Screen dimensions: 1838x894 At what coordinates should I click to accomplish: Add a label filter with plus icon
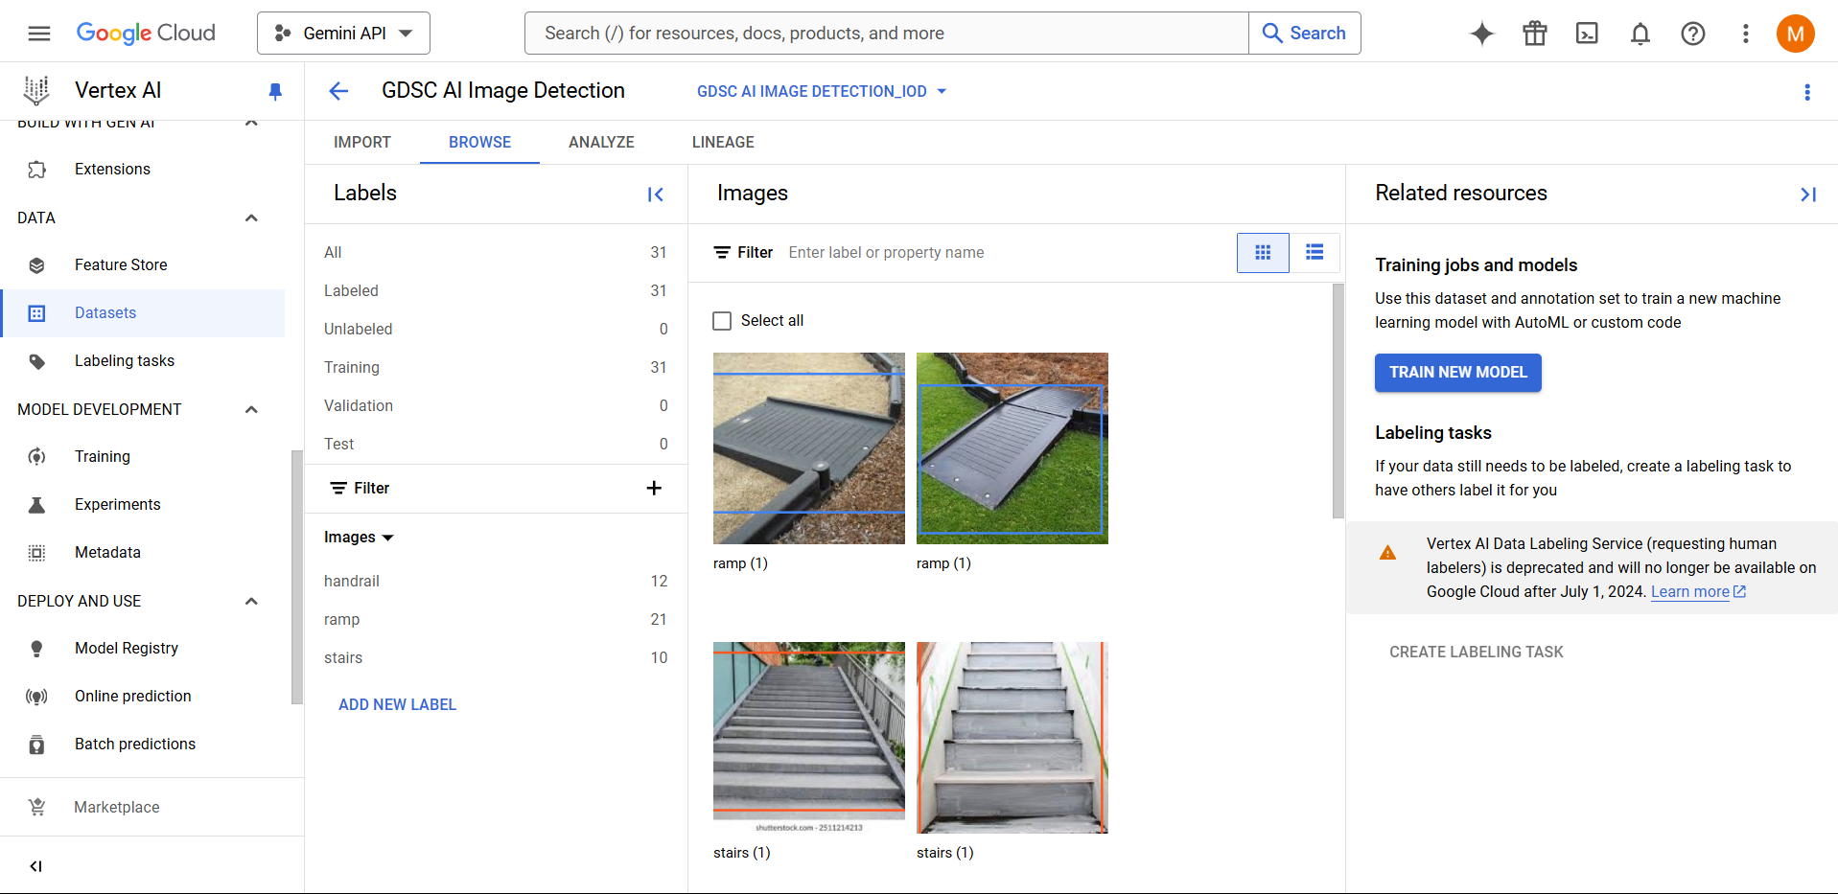(654, 488)
